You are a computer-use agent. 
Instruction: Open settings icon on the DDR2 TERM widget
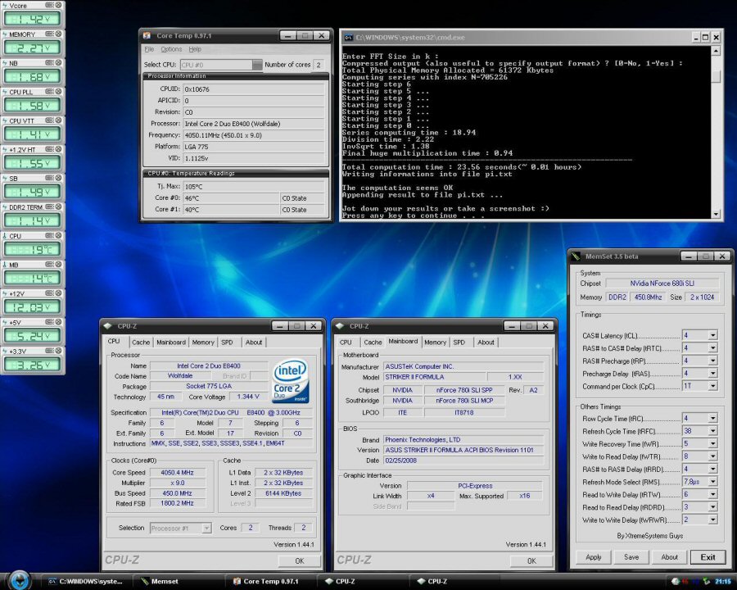point(49,206)
